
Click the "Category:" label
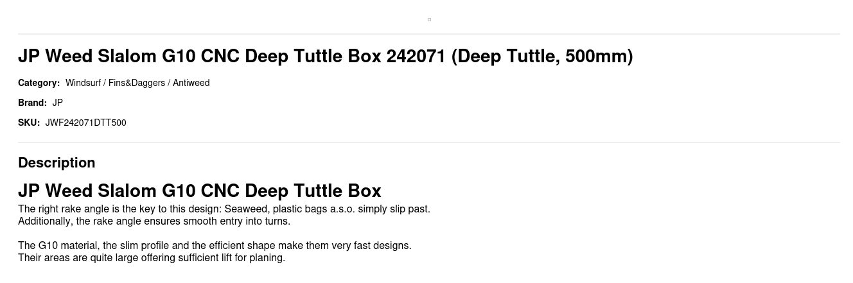click(39, 83)
